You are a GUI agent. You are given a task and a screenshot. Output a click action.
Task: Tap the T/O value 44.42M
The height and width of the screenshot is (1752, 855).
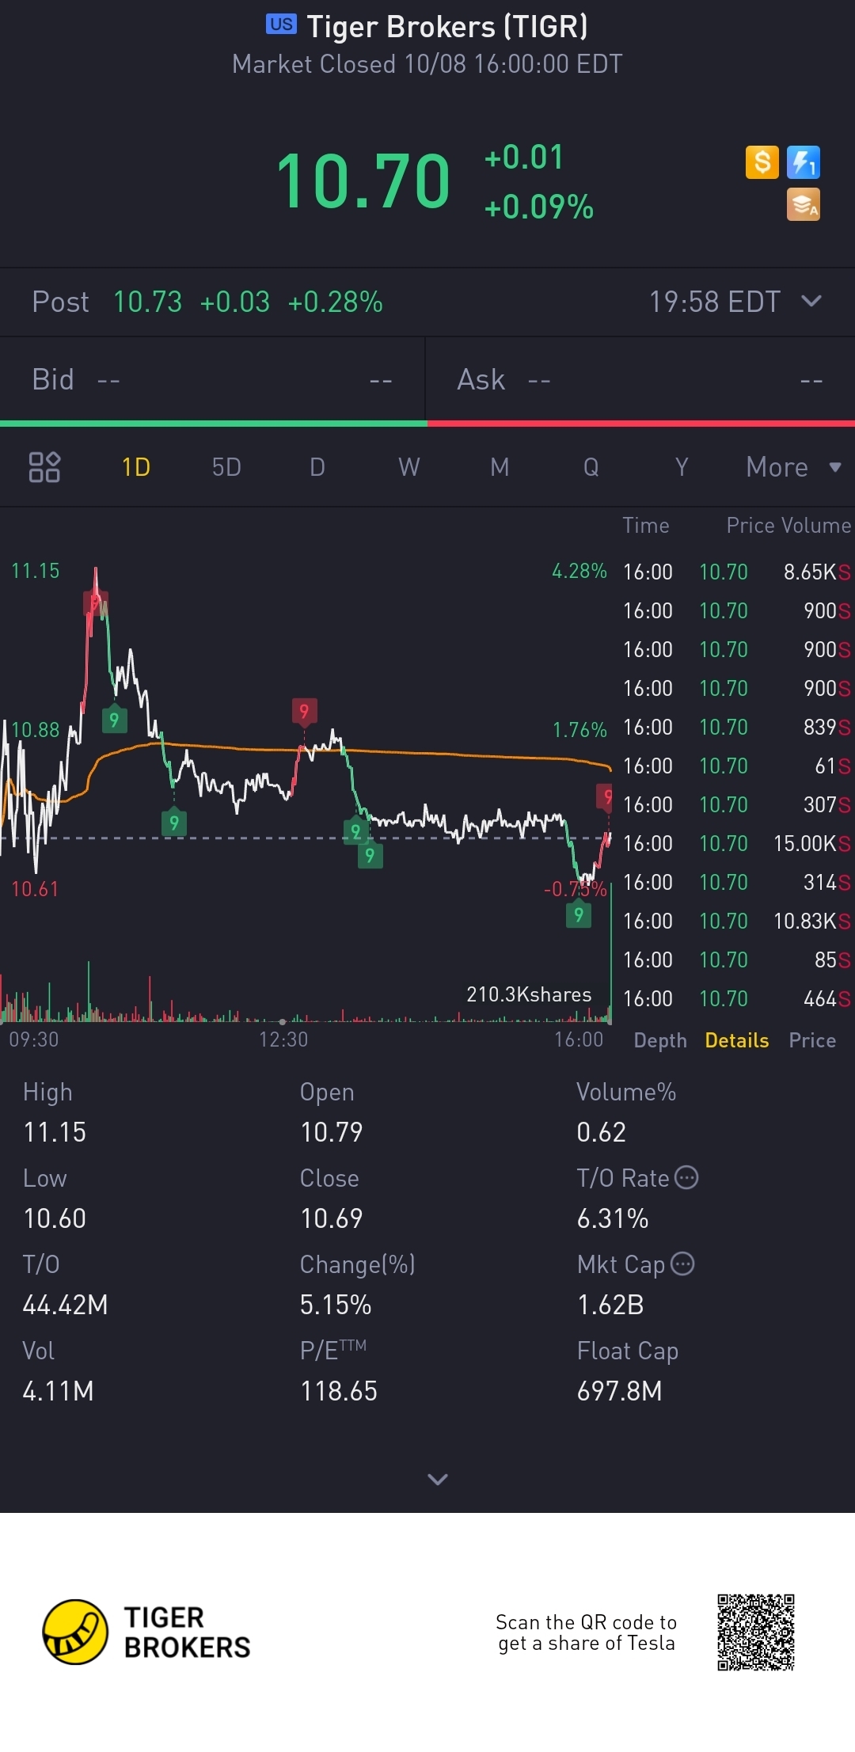click(65, 1305)
